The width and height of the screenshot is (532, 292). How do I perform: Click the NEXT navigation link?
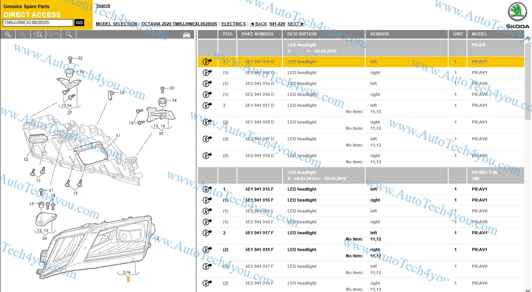coord(296,24)
